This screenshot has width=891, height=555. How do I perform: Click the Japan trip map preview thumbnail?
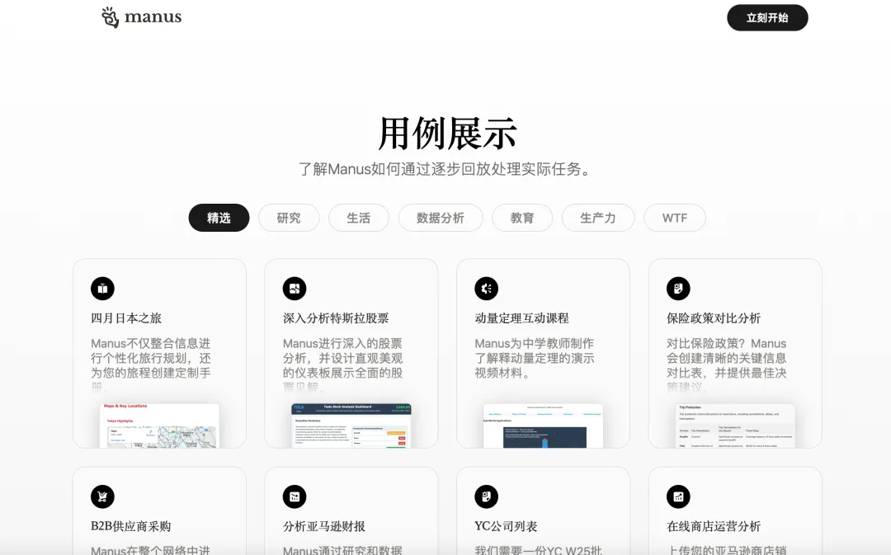(160, 426)
